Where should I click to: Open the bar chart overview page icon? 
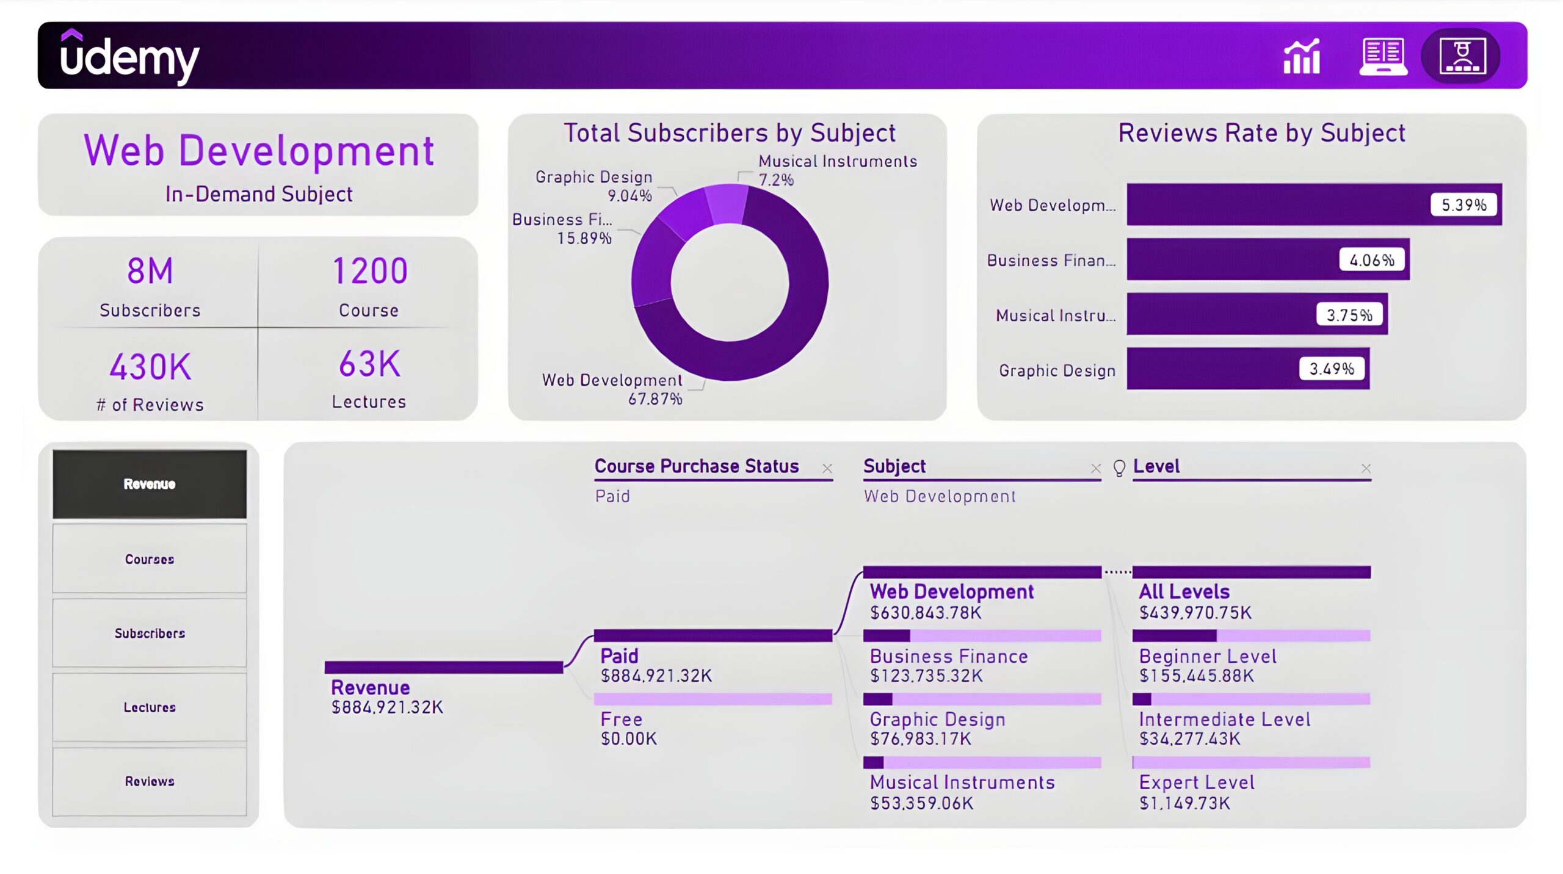tap(1301, 57)
